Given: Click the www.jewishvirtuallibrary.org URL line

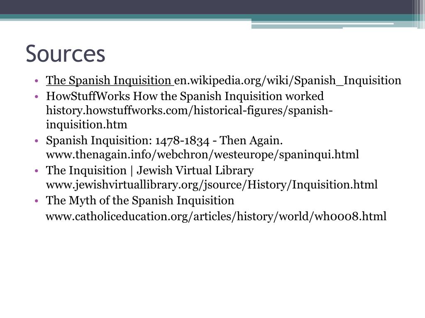Looking at the screenshot, I should 211,184.
